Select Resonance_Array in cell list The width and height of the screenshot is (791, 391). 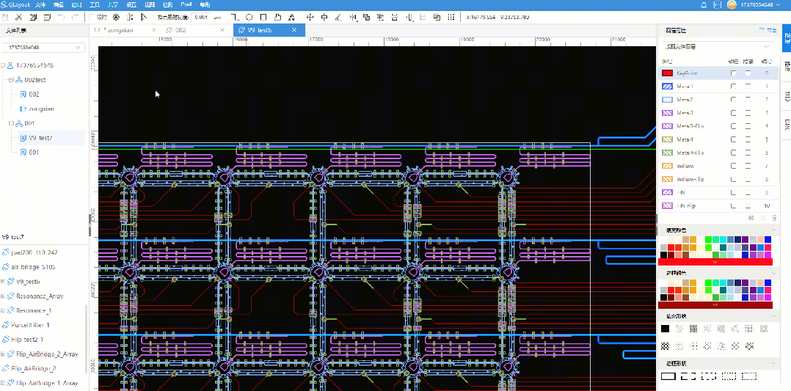[40, 296]
